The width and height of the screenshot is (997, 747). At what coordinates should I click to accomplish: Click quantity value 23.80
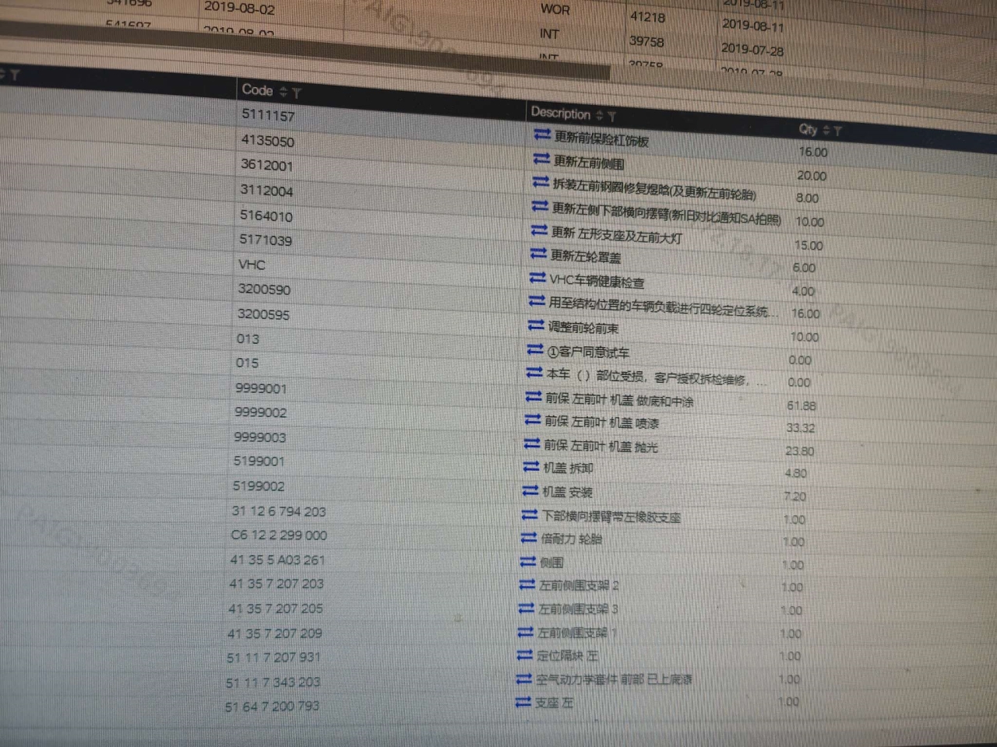click(800, 451)
